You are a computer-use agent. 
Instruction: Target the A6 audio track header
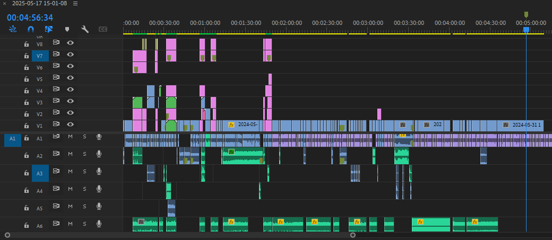pyautogui.click(x=39, y=226)
